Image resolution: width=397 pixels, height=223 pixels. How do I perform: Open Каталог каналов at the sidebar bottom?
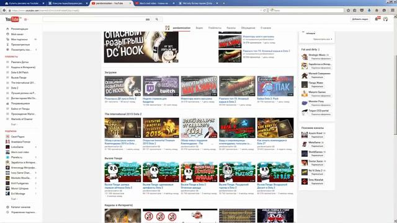tap(20, 207)
